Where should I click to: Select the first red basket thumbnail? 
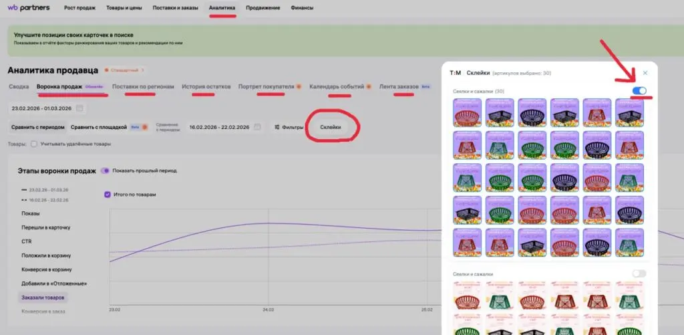coord(467,113)
